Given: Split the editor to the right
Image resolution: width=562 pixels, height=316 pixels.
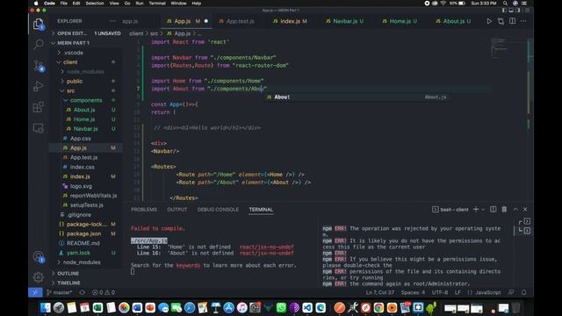Looking at the screenshot, I should 512,21.
